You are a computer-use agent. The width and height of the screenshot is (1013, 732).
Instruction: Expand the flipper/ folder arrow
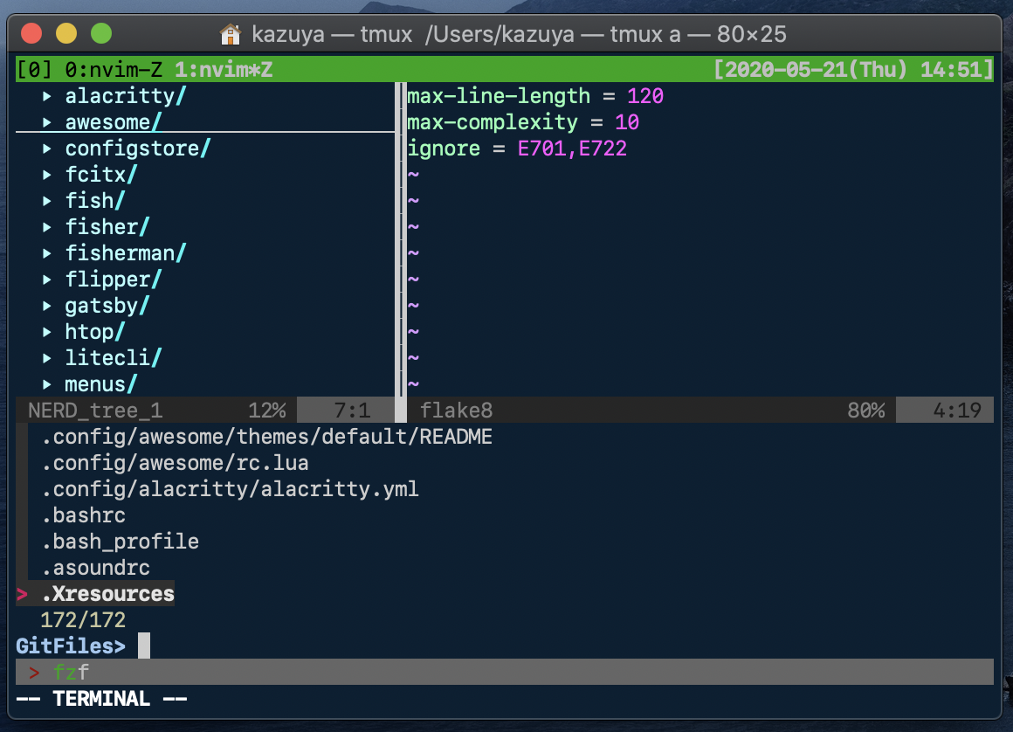click(x=46, y=280)
